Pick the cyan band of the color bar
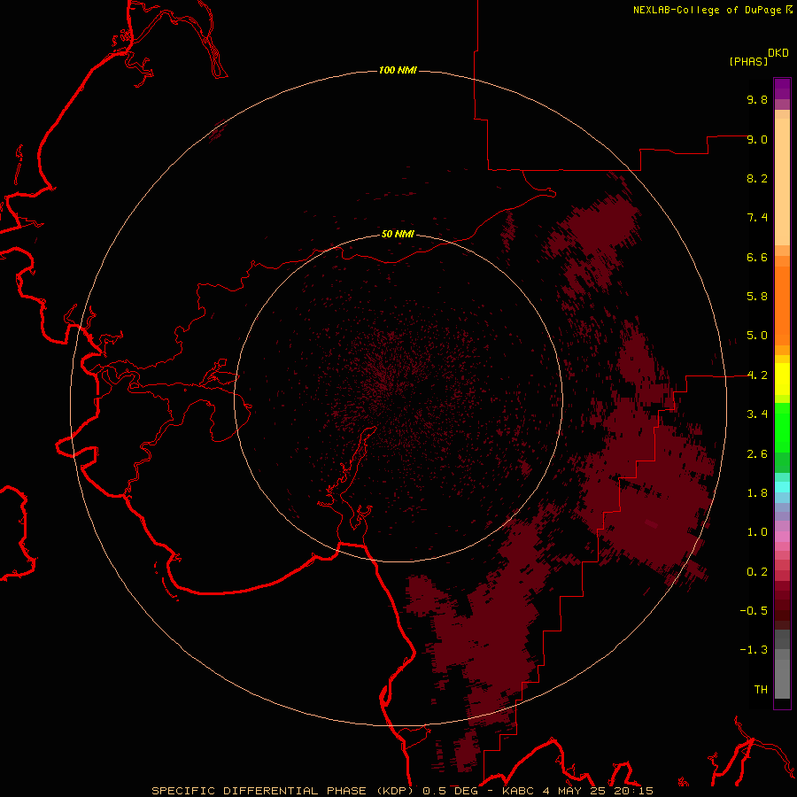 pos(782,487)
